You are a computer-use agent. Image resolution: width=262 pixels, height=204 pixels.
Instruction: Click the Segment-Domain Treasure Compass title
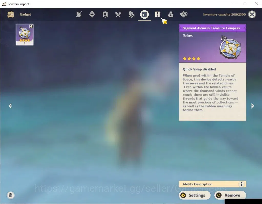click(x=211, y=28)
